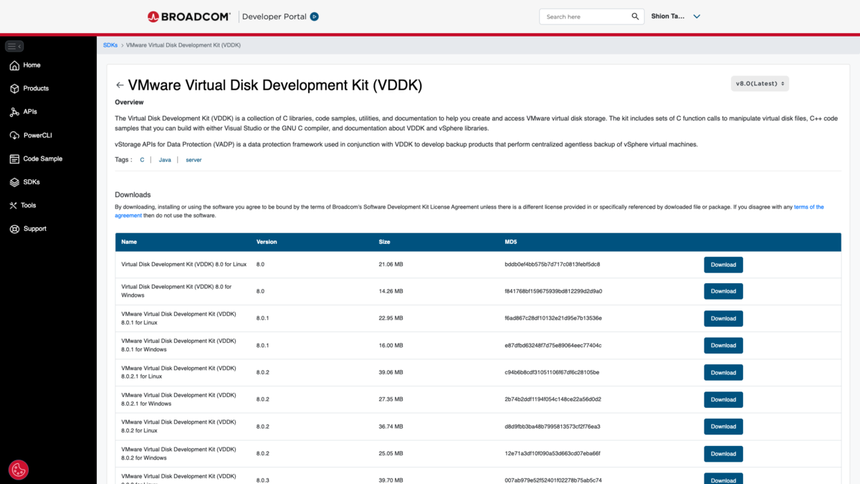The height and width of the screenshot is (484, 860).
Task: Click the search magnifier icon
Action: pos(635,16)
